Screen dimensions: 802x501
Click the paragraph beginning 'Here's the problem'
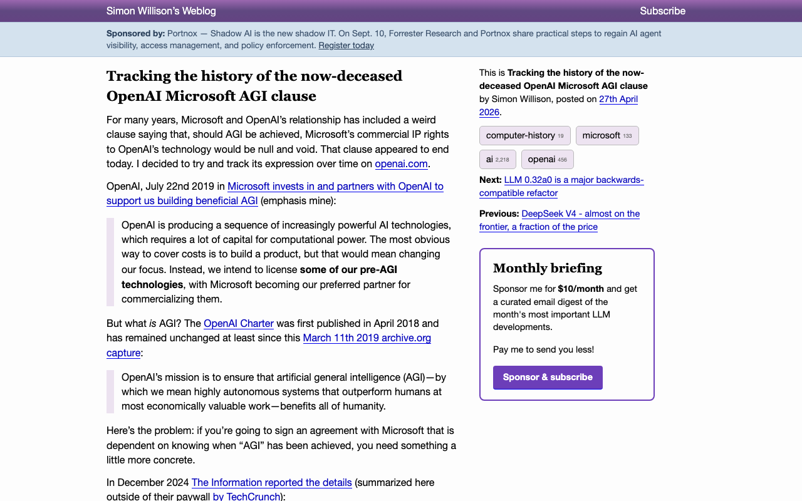[x=281, y=445]
